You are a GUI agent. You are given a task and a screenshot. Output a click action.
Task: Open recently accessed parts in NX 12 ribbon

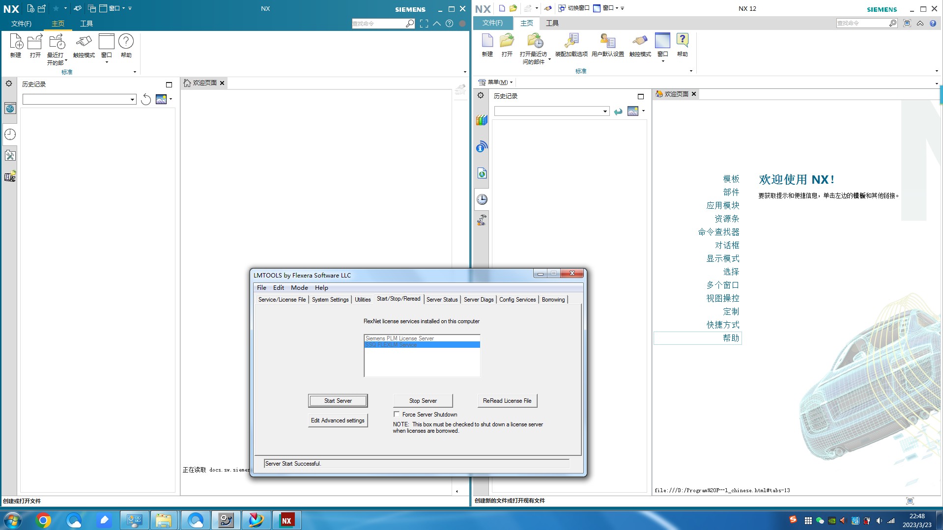[534, 49]
